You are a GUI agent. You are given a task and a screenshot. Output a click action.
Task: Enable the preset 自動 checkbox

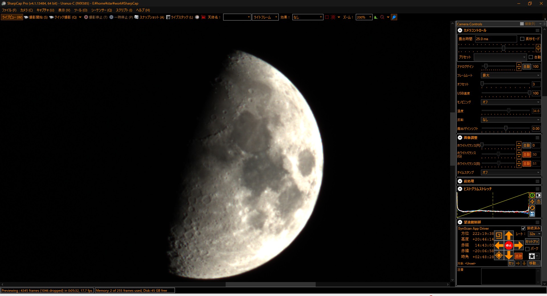[x=531, y=57]
